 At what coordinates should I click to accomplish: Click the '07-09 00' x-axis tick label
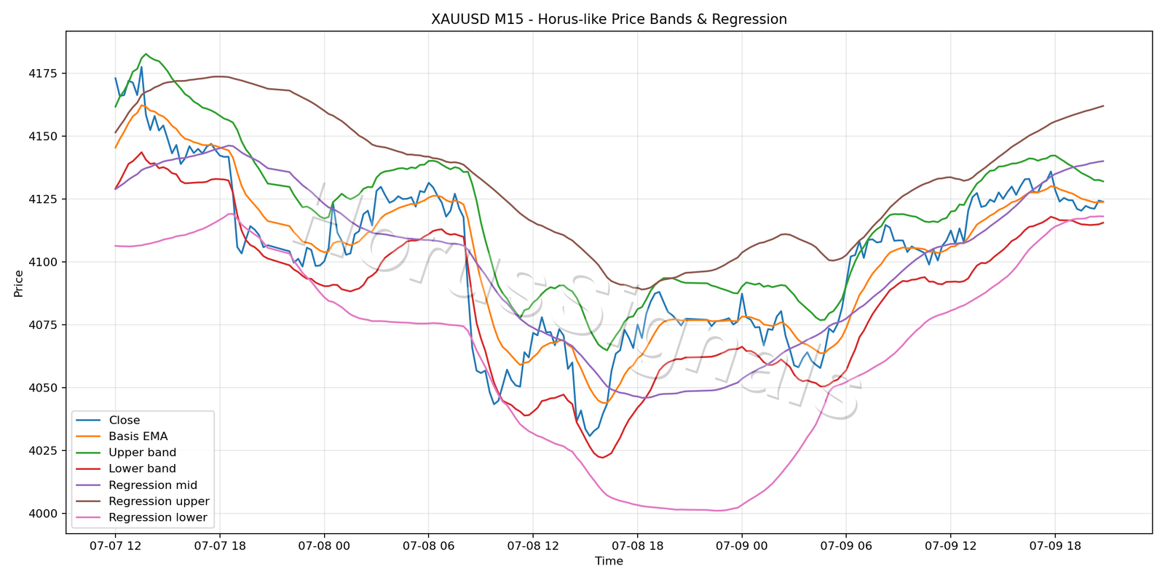click(x=741, y=546)
